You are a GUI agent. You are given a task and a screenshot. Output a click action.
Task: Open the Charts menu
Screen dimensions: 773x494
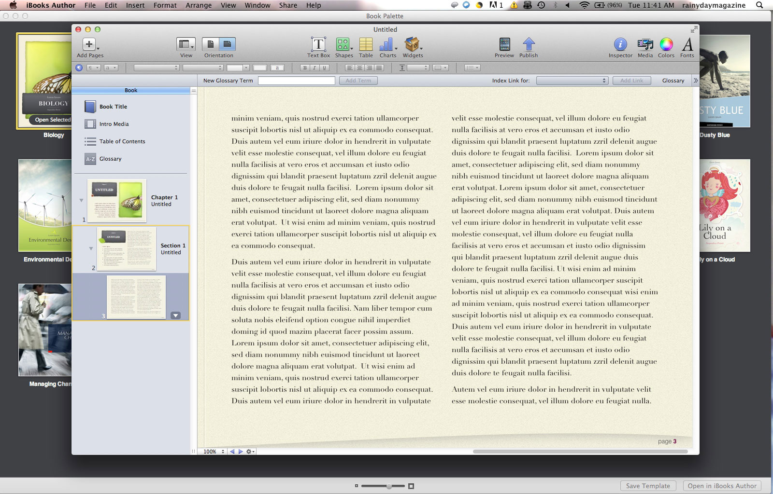(387, 44)
